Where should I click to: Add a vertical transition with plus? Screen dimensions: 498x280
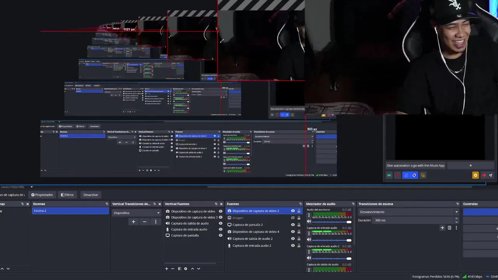point(133,222)
